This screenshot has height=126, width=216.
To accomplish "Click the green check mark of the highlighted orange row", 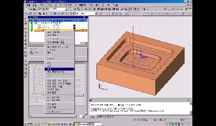I will pos(32,30).
